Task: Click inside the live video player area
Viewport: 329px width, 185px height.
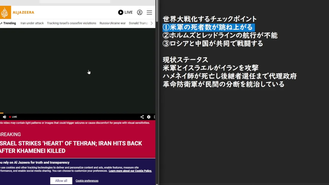Action: click(78, 71)
